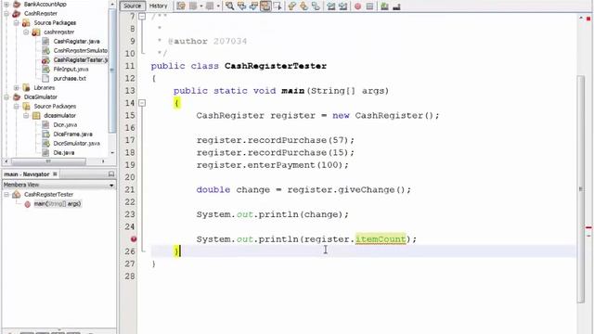Collapse the cashregister package node
Image resolution: width=594 pixels, height=334 pixels.
[26, 32]
